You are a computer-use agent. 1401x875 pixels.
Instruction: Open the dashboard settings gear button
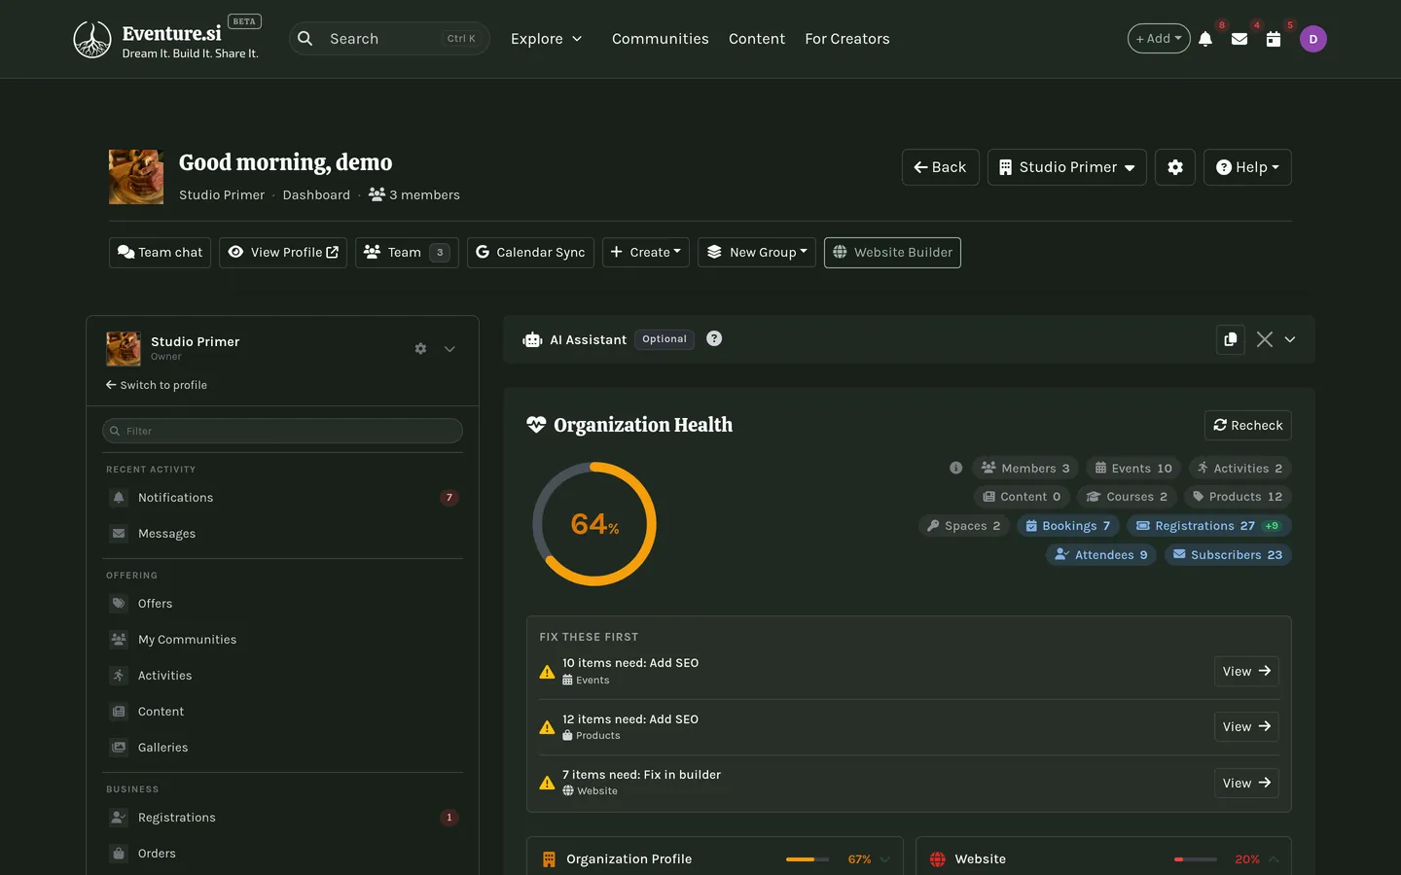point(1175,167)
